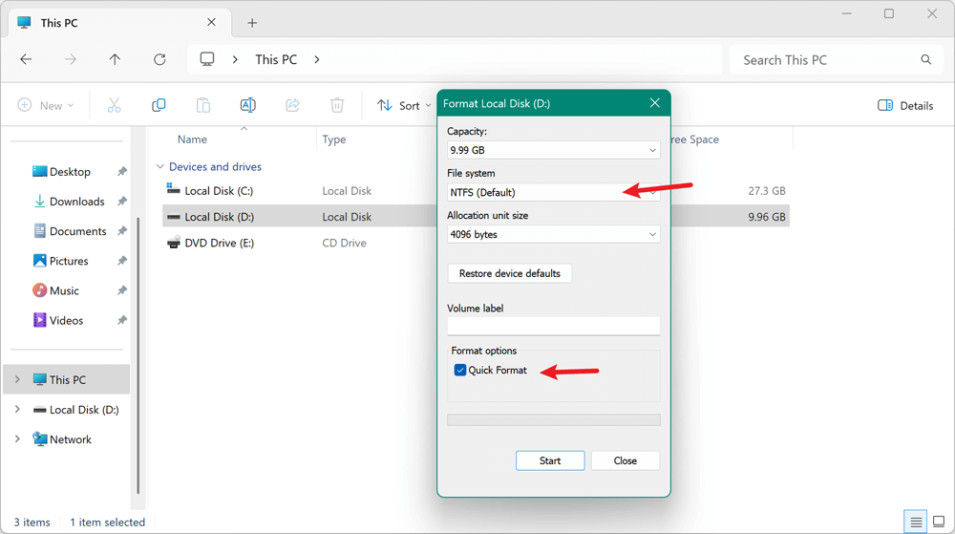
Task: Expand Local Disk (D:) in navigation pane
Action: 17,409
